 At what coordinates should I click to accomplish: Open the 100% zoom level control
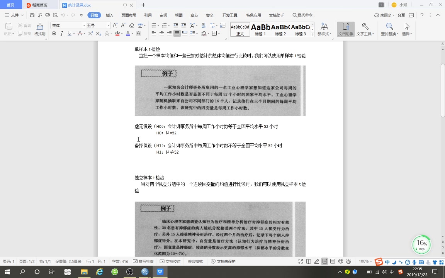(x=363, y=261)
